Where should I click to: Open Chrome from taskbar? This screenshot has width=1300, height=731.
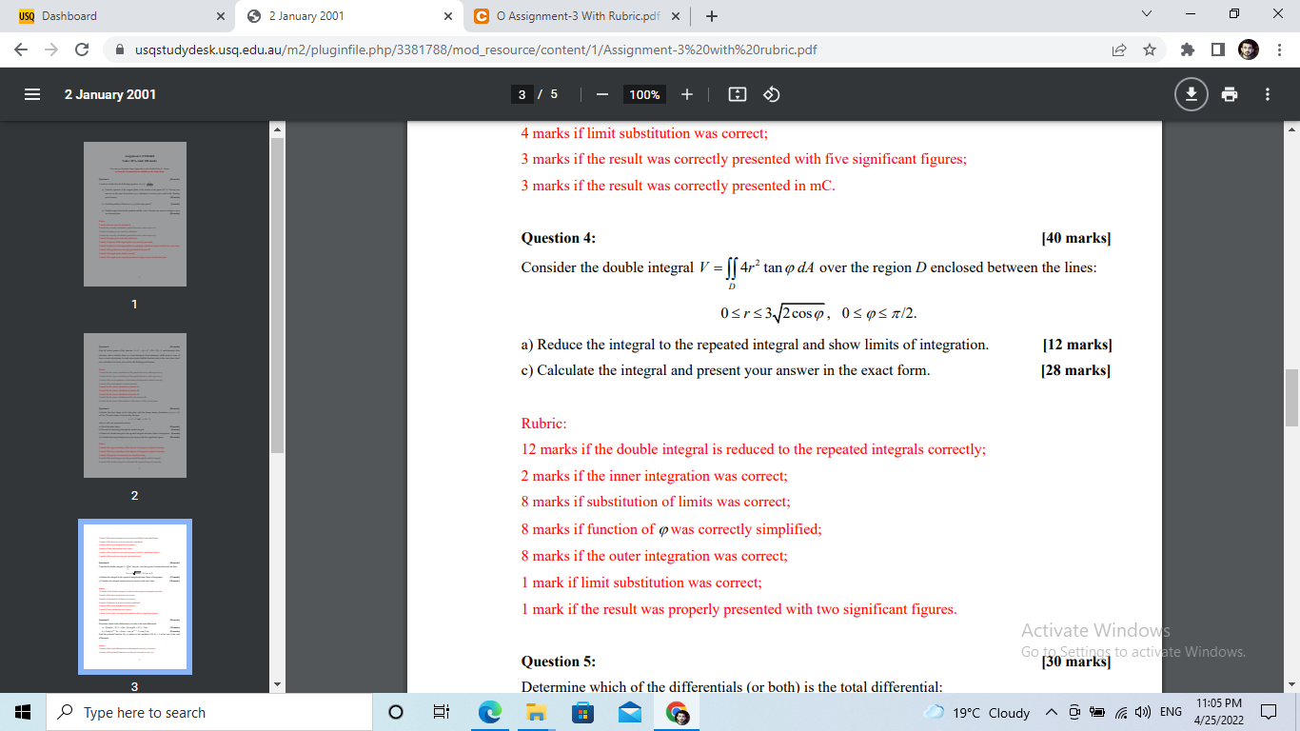(x=677, y=712)
